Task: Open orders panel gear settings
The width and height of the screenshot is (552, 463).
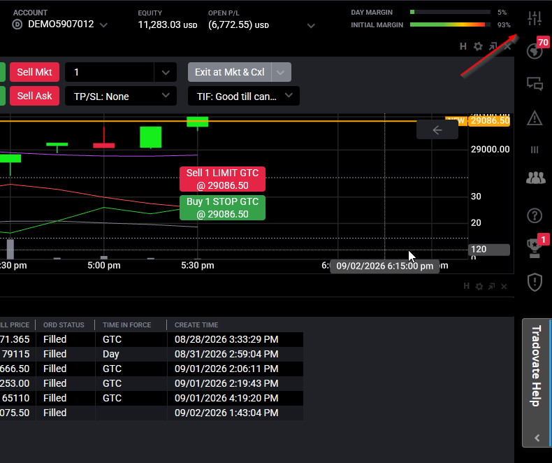Action: [479, 287]
